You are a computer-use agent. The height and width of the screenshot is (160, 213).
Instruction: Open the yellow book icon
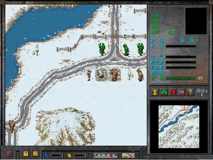pos(35,154)
